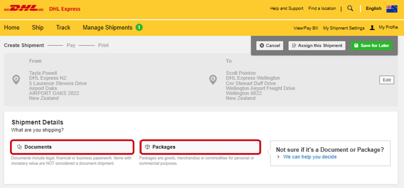Screen dimensions: 404x188
Task: Click the Not sure if it's a Document or Package? heading
Action: [330, 150]
